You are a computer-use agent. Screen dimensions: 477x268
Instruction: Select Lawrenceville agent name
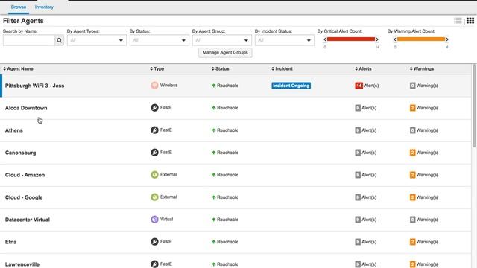[22, 264]
